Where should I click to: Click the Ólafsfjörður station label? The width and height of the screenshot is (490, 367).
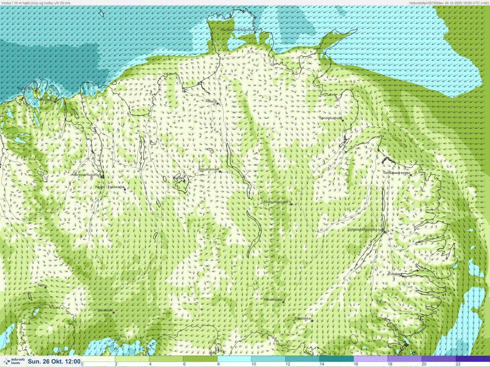pyautogui.click(x=44, y=100)
